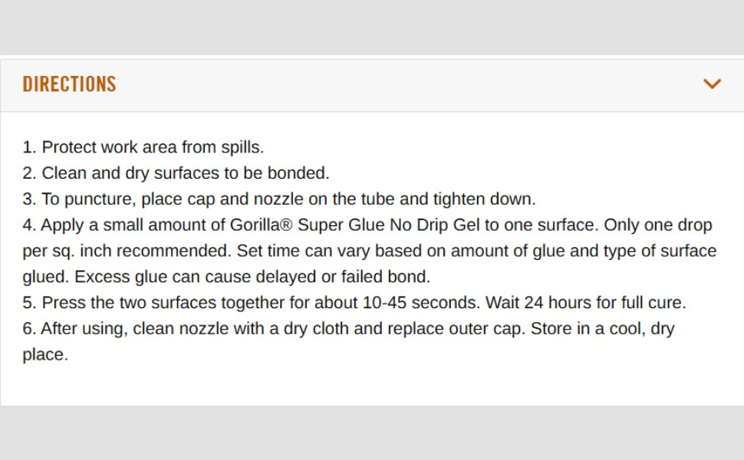This screenshot has height=460, width=744.
Task: Click step 1 about protecting work area
Action: point(143,147)
